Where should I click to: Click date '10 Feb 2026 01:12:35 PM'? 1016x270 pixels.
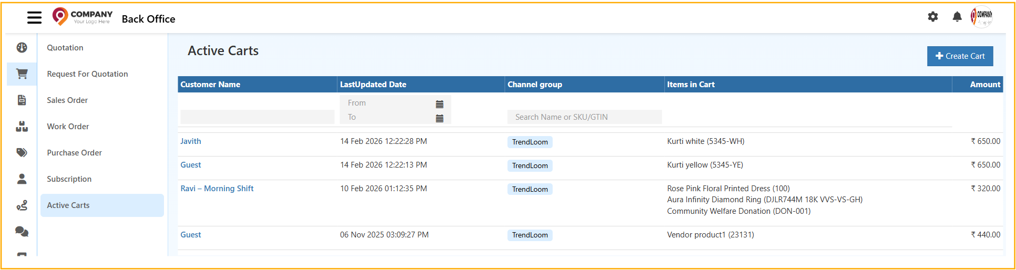coord(383,189)
